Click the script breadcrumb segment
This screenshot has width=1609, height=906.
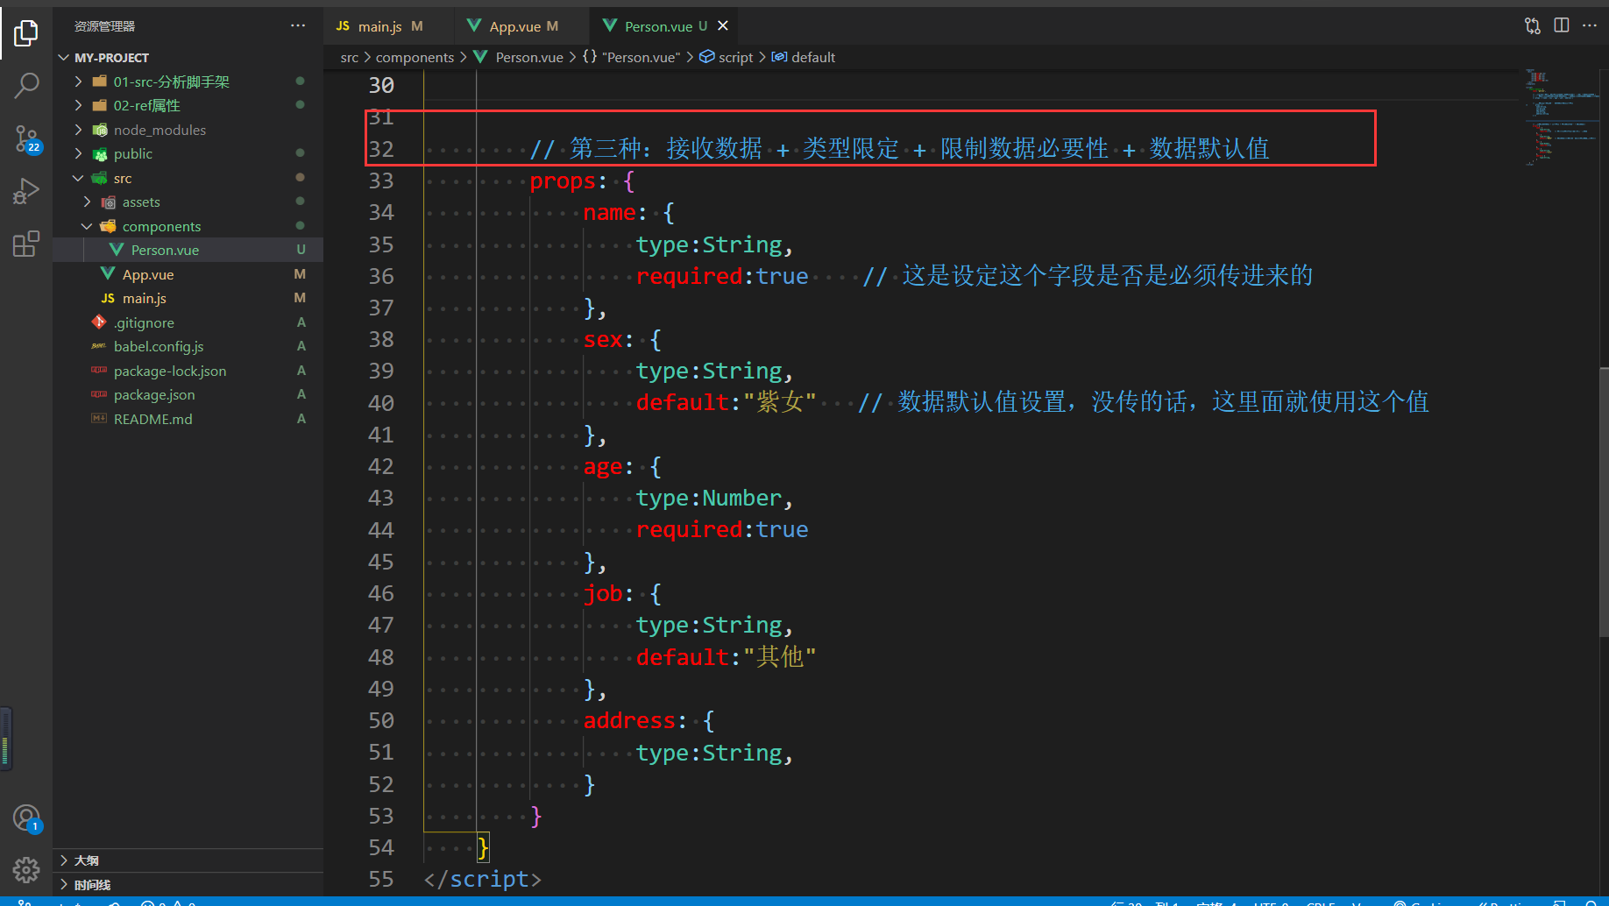click(x=727, y=57)
